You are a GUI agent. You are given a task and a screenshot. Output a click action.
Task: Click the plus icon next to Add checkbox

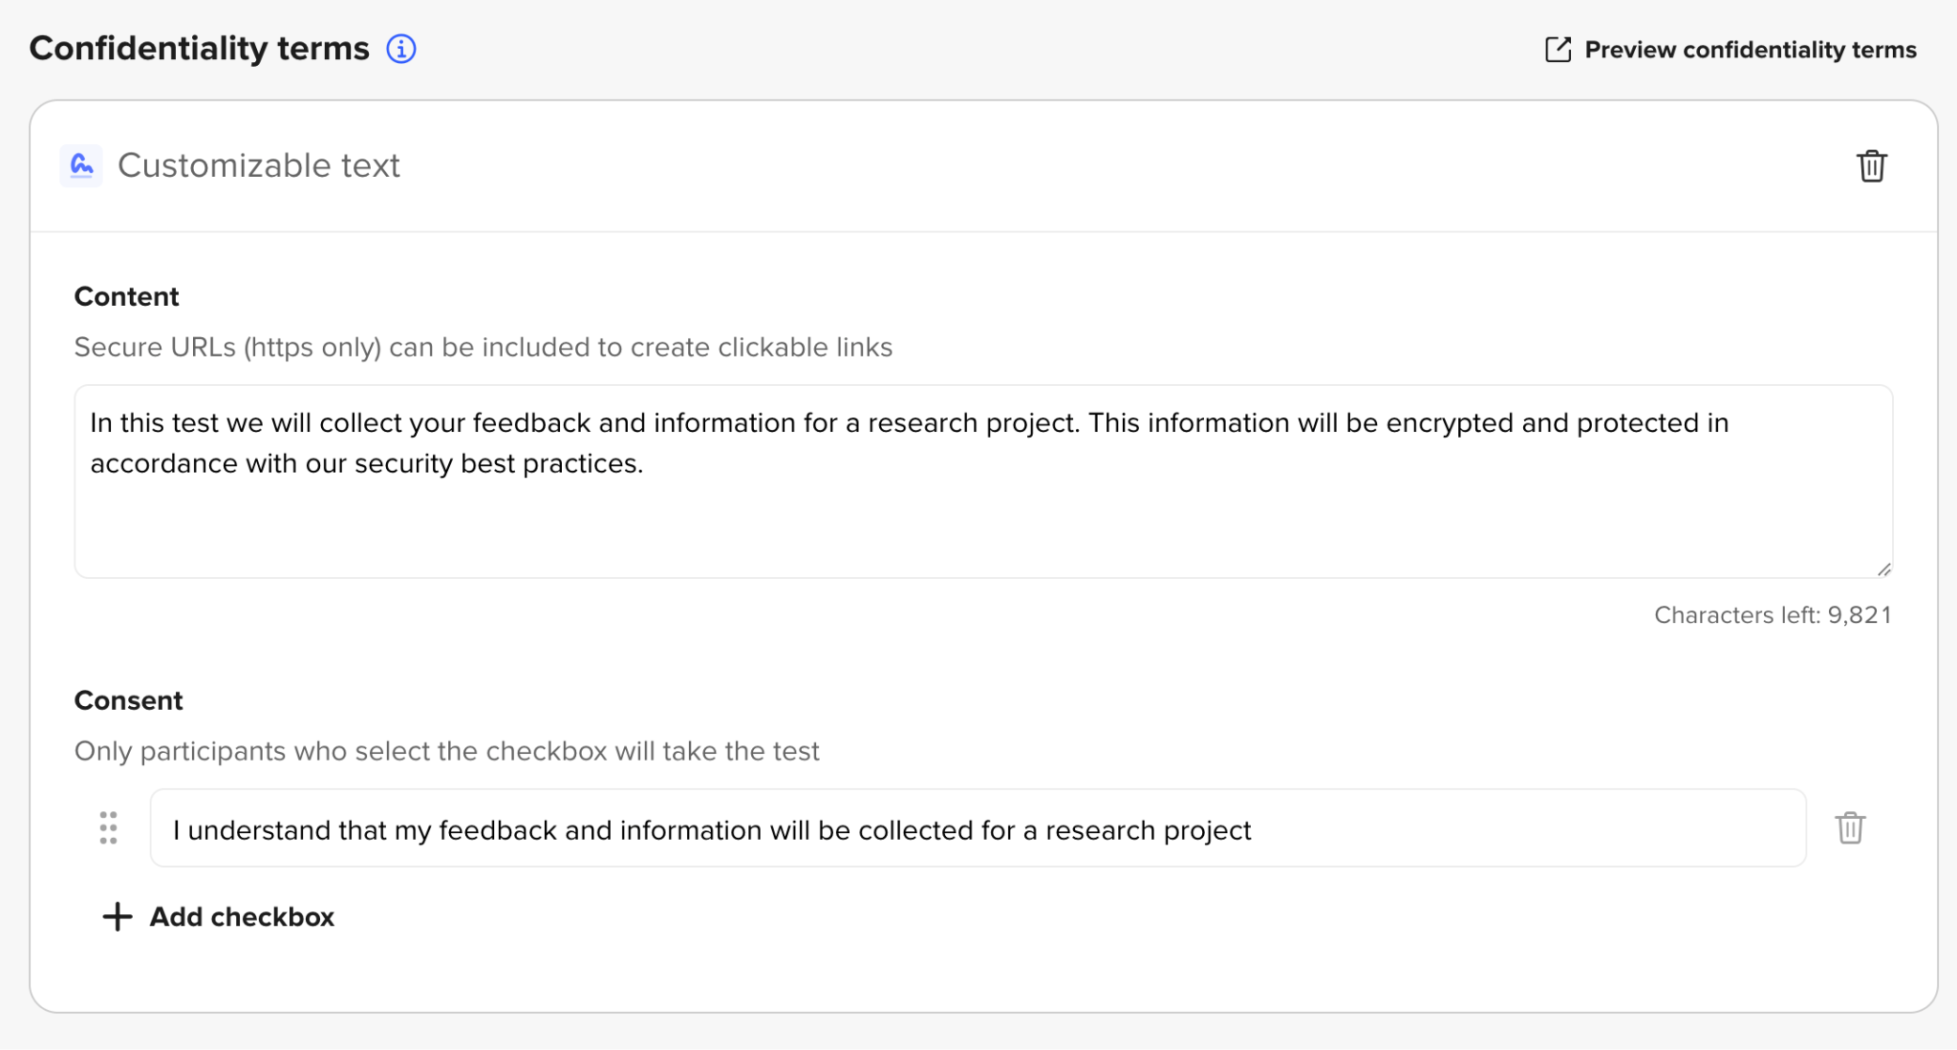(x=118, y=917)
